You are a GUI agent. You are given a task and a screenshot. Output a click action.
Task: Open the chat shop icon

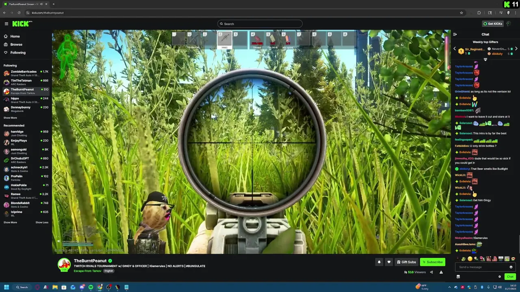click(x=458, y=277)
